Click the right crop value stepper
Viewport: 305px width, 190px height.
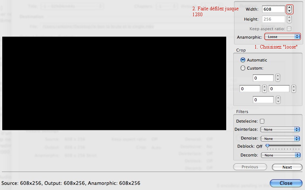click(294, 89)
